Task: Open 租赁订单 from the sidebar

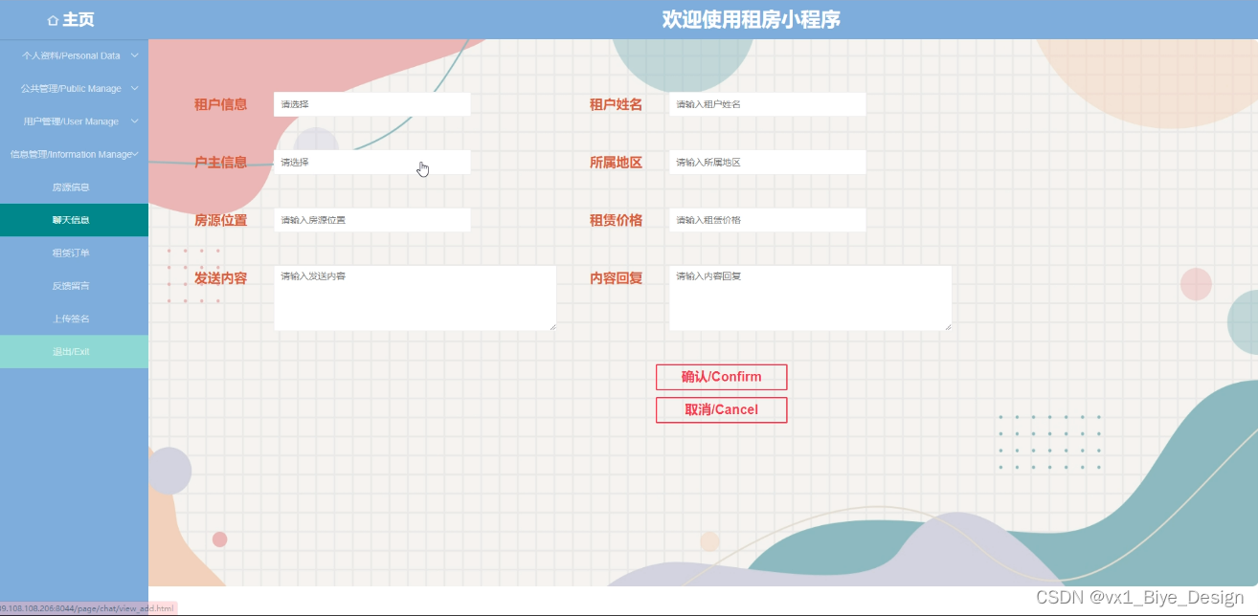Action: tap(74, 253)
